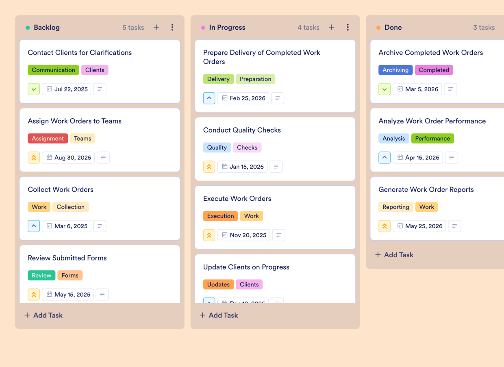
Task: Open the Review Submitted Forms card
Action: (x=67, y=258)
